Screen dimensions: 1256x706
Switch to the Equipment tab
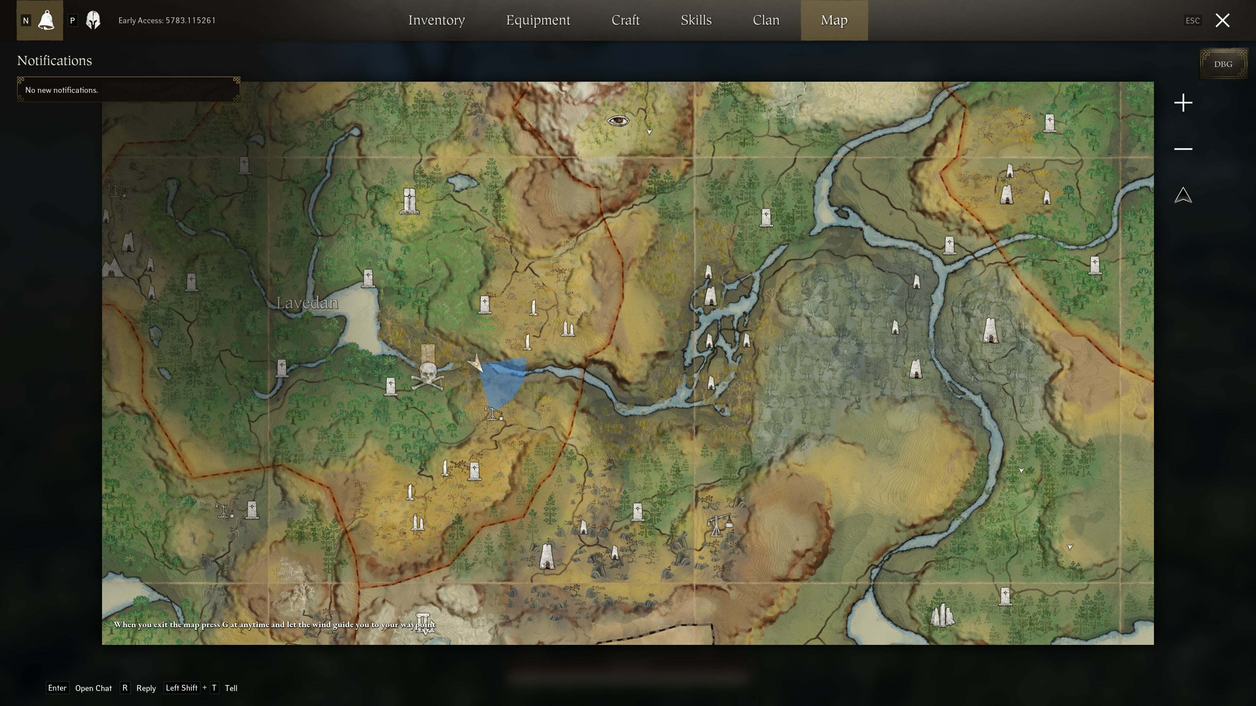pyautogui.click(x=538, y=20)
